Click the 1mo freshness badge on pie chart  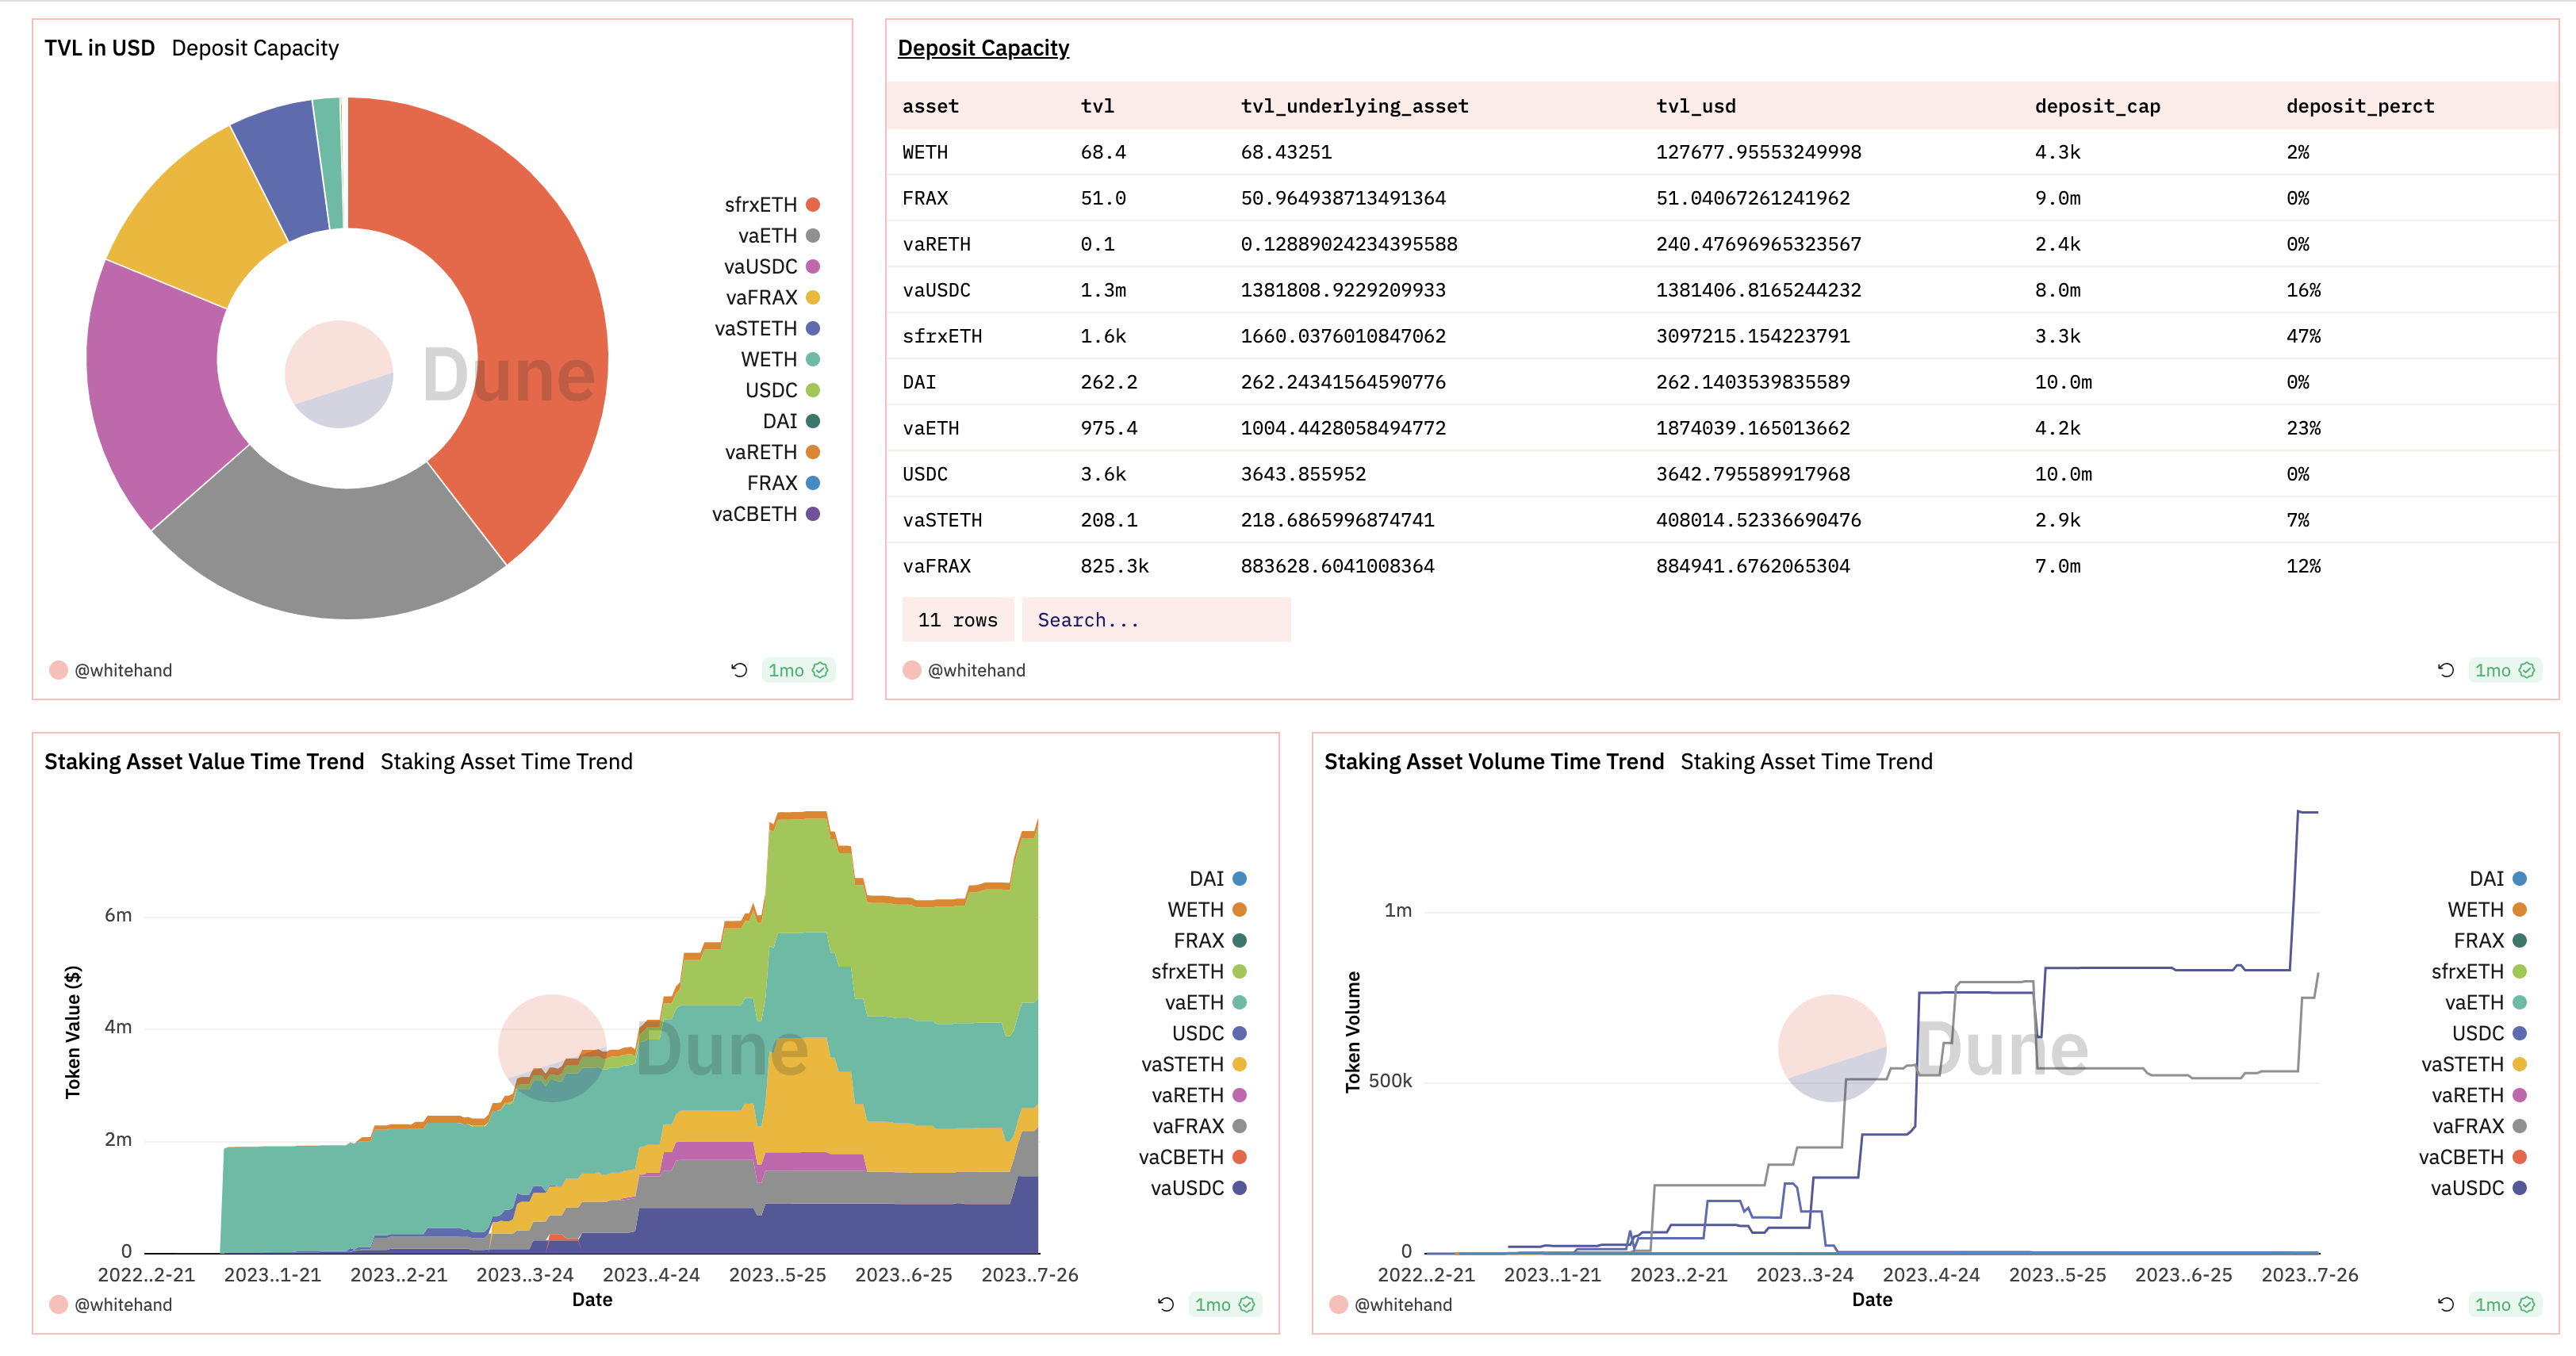797,670
